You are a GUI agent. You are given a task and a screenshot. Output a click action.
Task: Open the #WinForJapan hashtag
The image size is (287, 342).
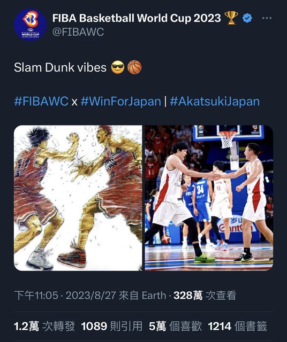121,102
